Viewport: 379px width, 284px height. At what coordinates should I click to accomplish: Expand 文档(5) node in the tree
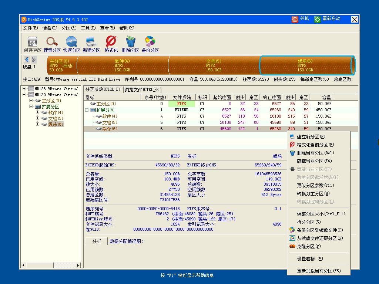tap(37, 118)
